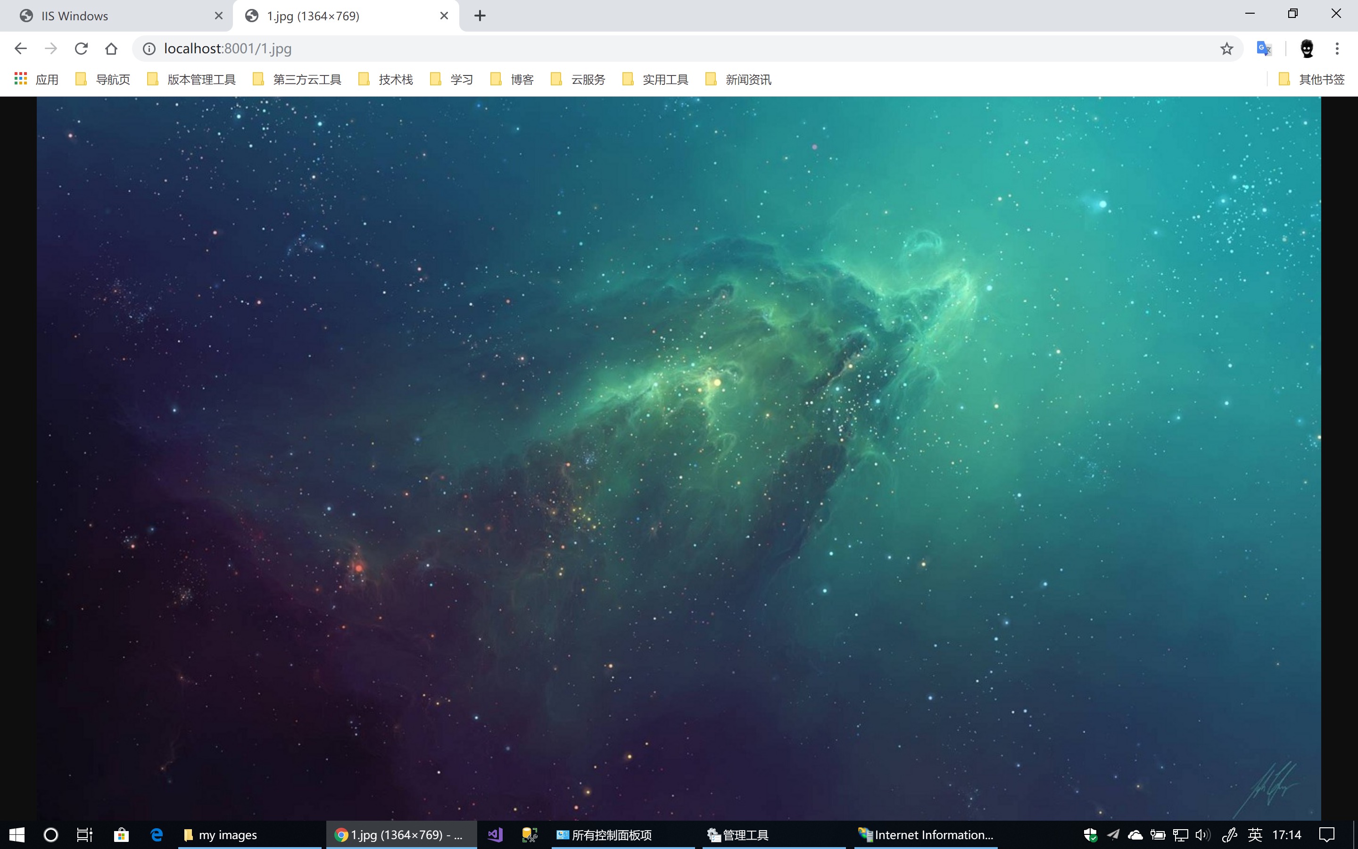Open Visual Studio from the taskbar
Screen dimensions: 1358x849
(495, 835)
